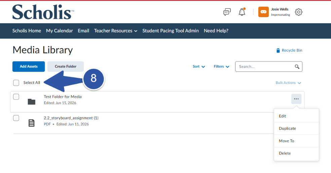Check the Select All checkbox
Viewport: 331px width, 173px height.
pyautogui.click(x=16, y=83)
